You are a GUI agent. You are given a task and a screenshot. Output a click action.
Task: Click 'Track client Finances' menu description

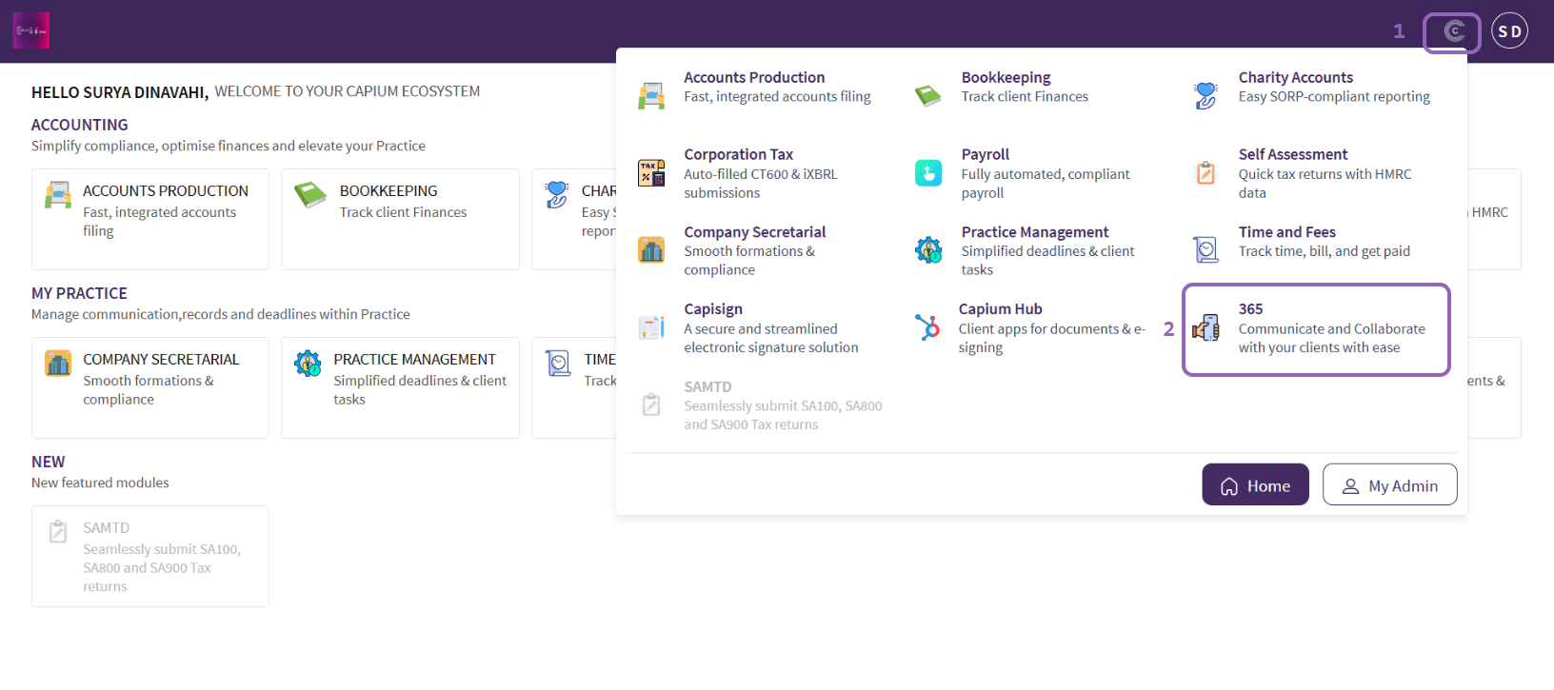pyautogui.click(x=1025, y=97)
